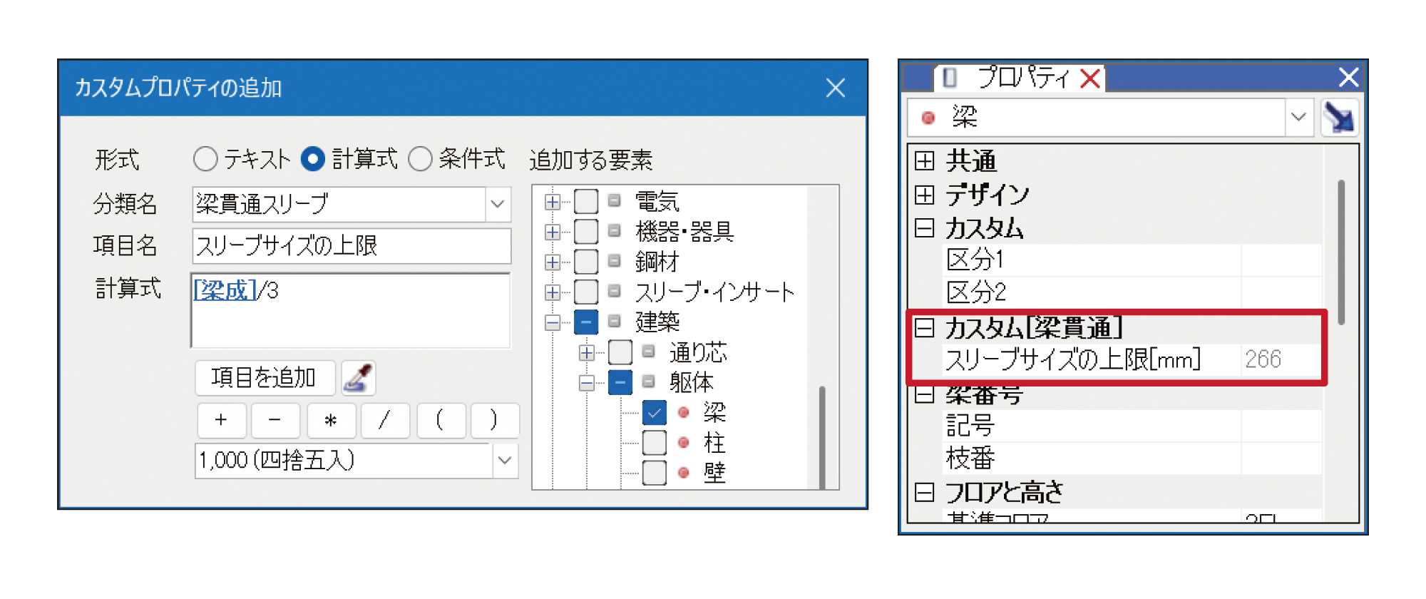Select the テキスト radio button
Image resolution: width=1426 pixels, height=599 pixels.
tap(205, 158)
